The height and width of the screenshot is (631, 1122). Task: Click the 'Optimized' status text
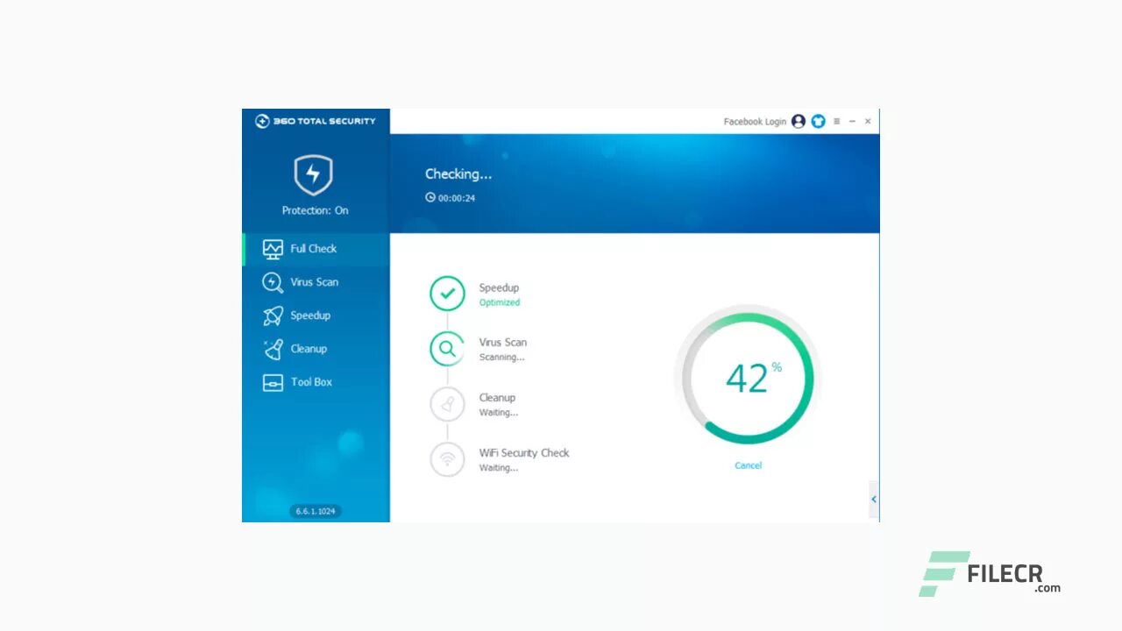[x=500, y=302]
